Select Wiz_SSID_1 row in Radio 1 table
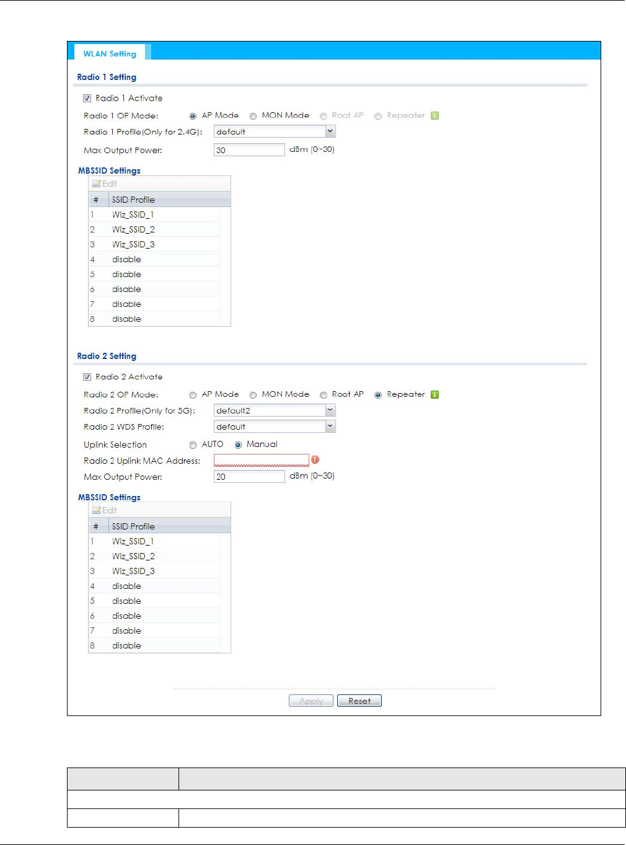 click(154, 215)
